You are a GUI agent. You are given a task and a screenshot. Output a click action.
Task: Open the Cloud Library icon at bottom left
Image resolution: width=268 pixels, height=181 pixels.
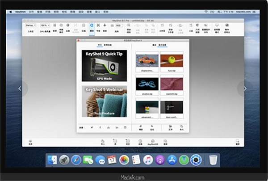click(30, 142)
